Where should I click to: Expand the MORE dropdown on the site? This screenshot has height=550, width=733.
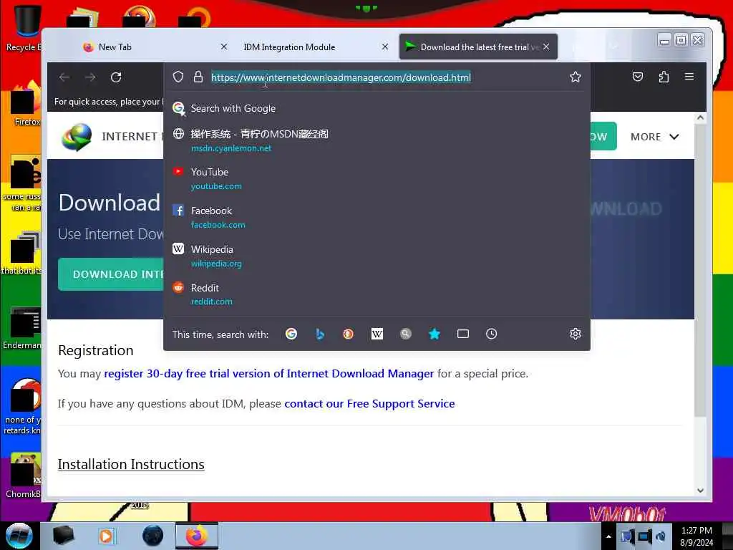point(654,137)
